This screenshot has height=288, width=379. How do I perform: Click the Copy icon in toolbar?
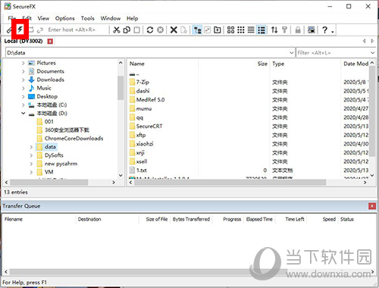[x=127, y=30]
